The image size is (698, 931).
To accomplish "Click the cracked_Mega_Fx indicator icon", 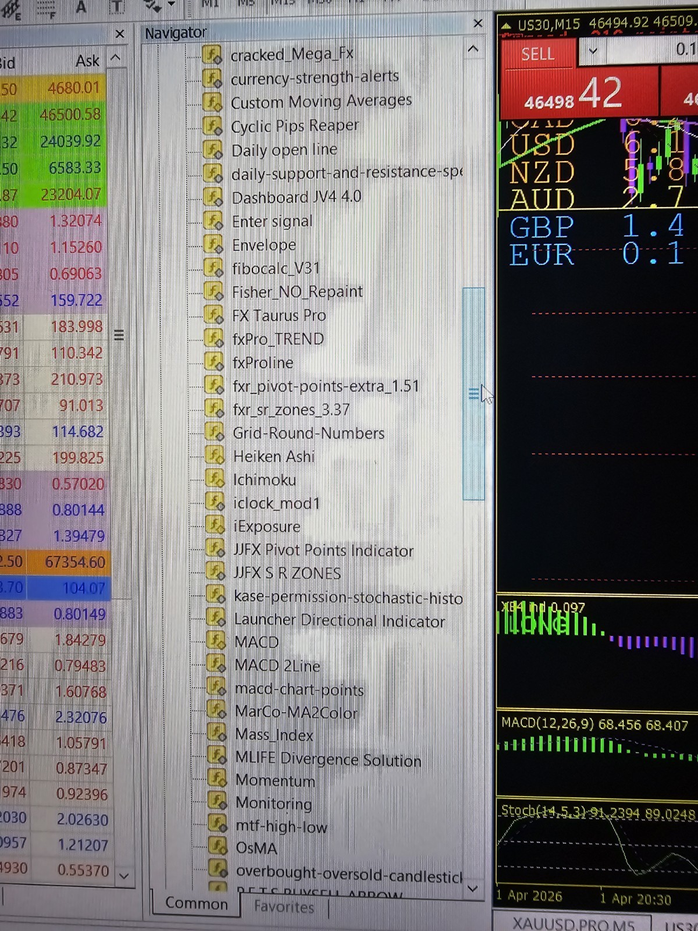I will coord(212,55).
